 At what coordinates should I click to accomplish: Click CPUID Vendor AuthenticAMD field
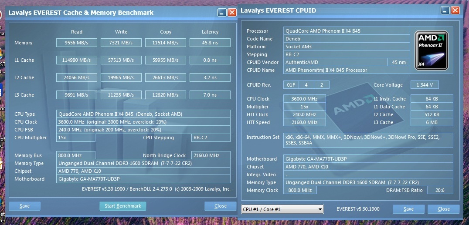click(x=335, y=62)
